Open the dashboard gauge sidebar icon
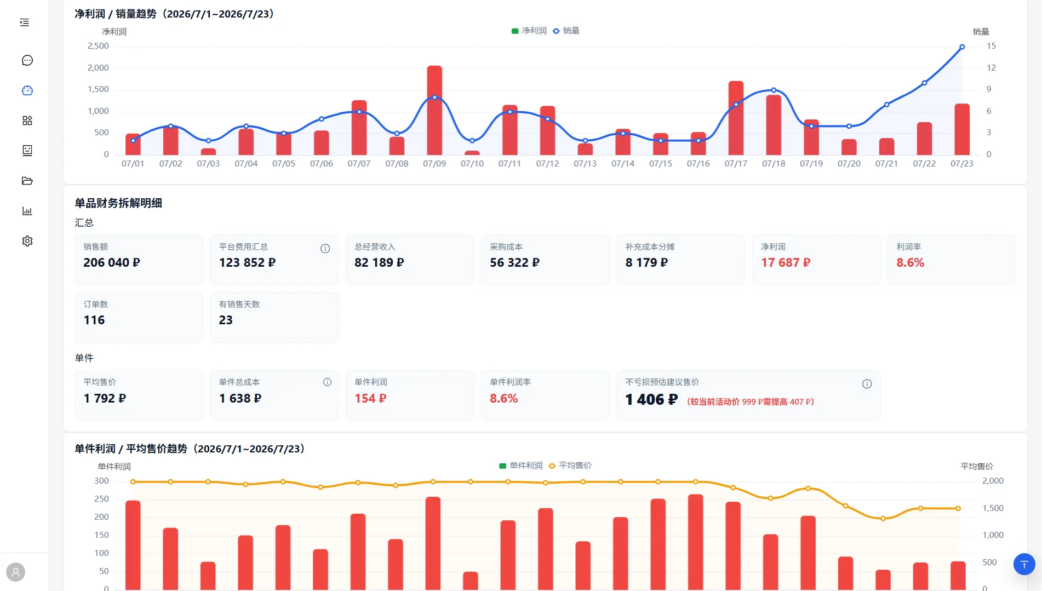1042x591 pixels. 27,90
